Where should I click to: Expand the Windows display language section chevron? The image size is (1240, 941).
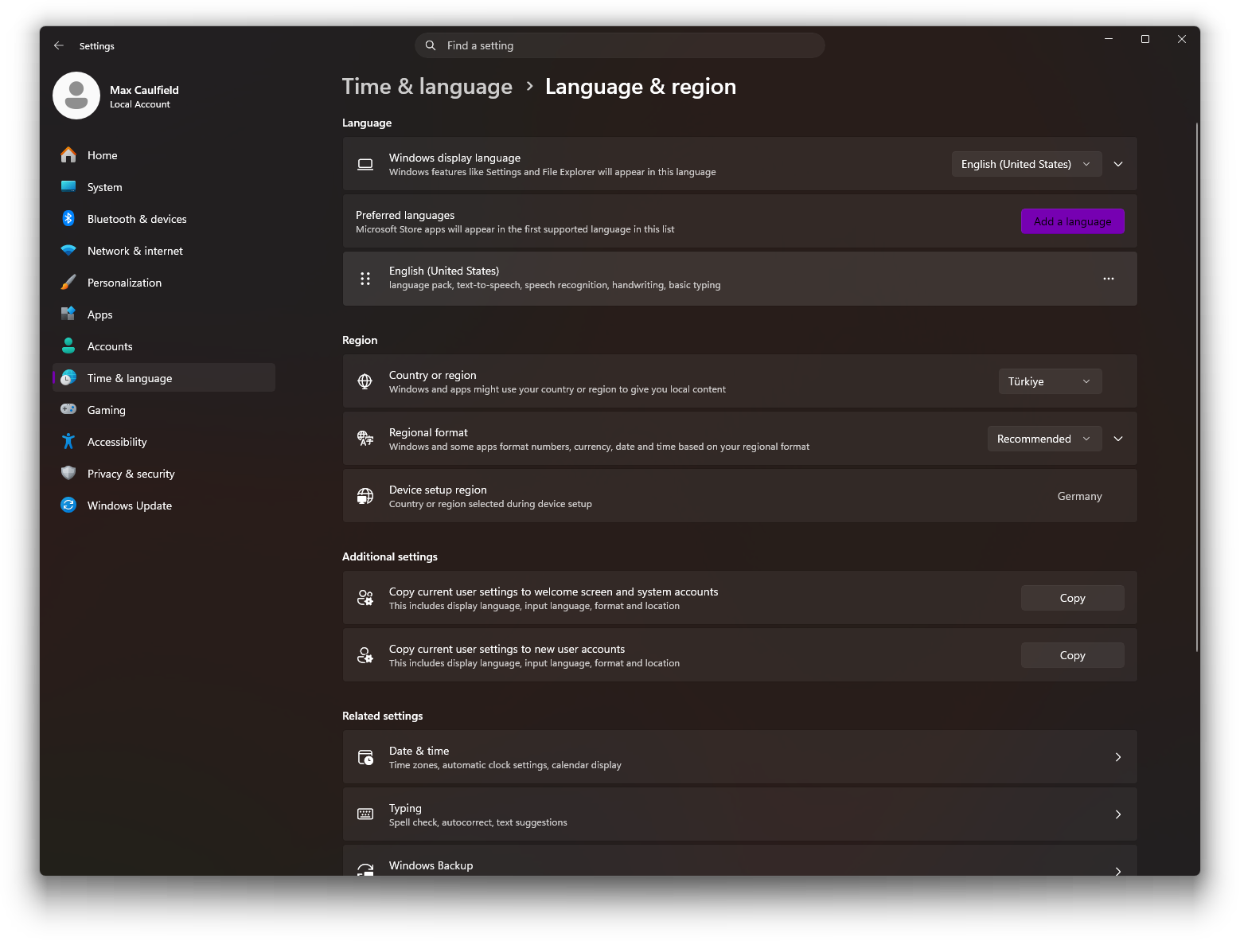(x=1118, y=164)
